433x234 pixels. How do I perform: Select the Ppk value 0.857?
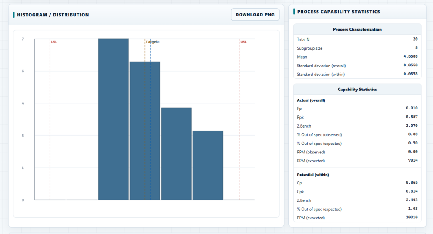(412, 117)
